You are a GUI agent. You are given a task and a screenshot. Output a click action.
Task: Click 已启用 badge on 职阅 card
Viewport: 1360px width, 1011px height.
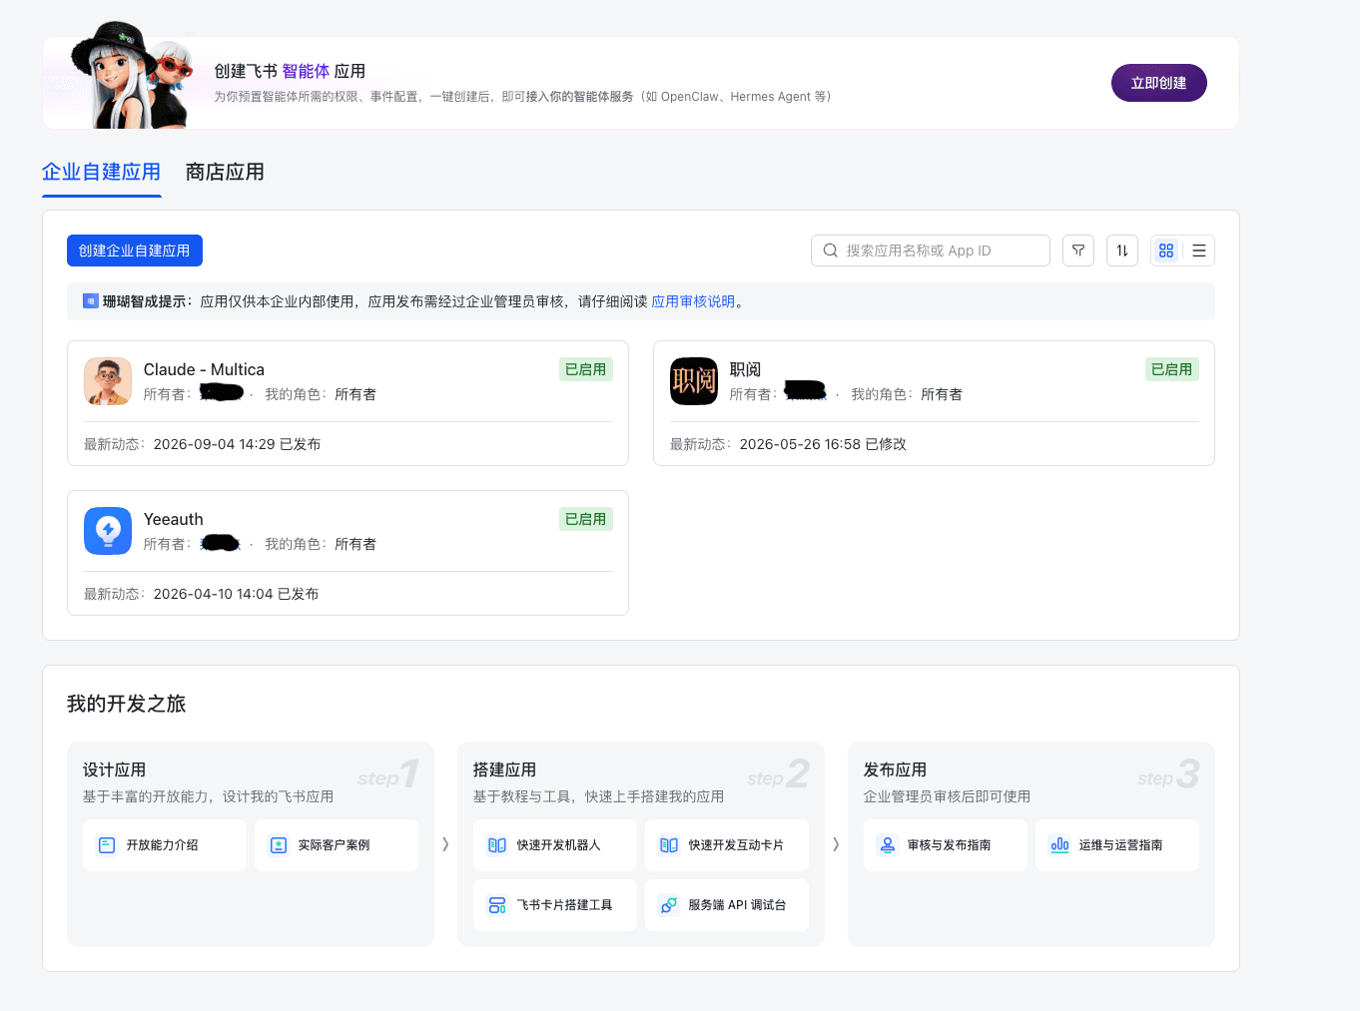coord(1172,369)
